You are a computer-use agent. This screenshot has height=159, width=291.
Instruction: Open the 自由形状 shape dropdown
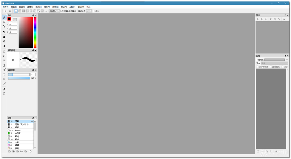tap(54, 11)
